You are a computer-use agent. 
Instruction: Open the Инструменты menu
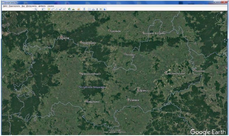coord(31,6)
